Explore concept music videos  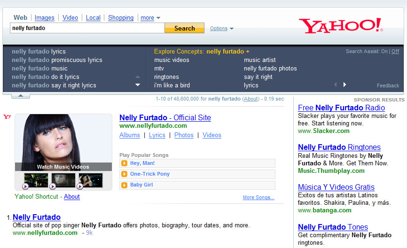point(172,60)
